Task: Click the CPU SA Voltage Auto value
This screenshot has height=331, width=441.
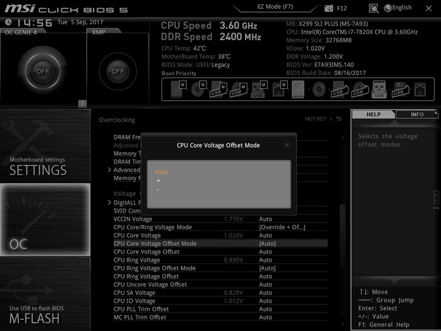Action: (265, 292)
